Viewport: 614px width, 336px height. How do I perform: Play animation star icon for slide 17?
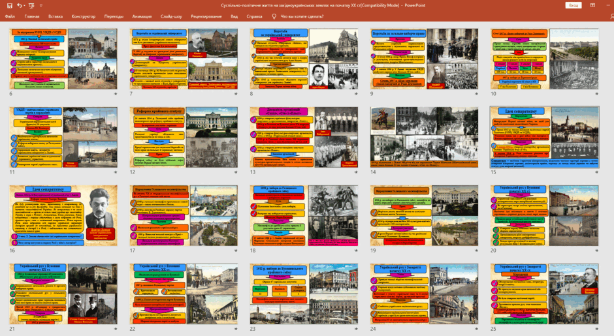click(236, 251)
